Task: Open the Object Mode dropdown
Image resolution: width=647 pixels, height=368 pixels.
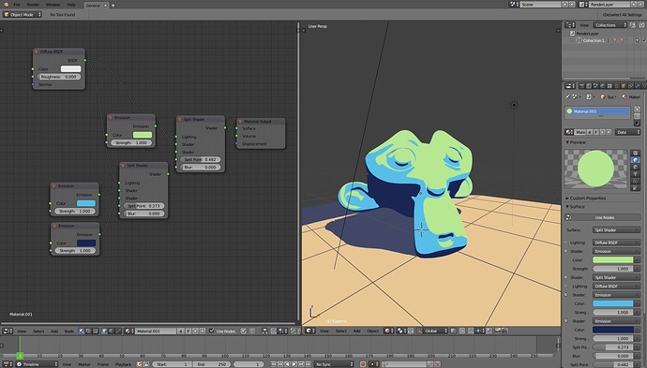Action: 23,14
